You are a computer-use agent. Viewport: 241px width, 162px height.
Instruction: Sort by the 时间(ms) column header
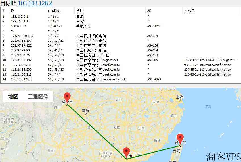coord(54,11)
